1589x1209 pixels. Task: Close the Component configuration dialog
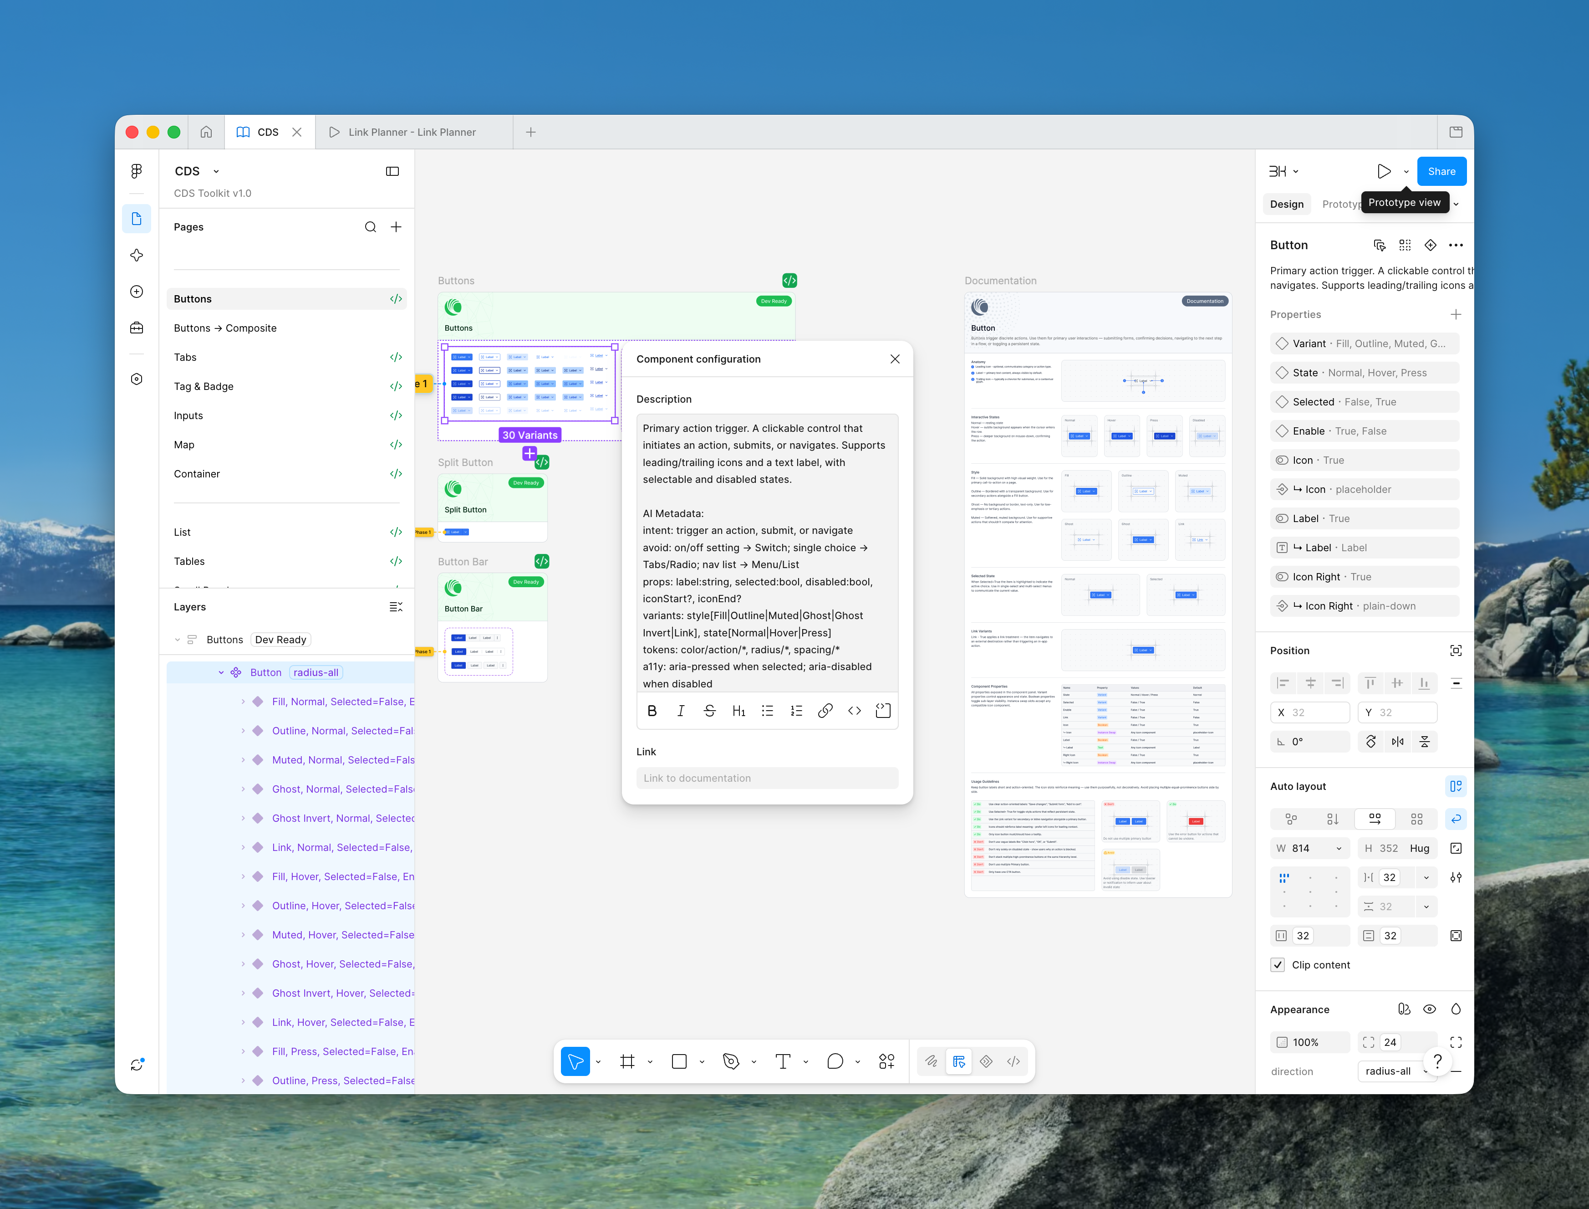(895, 359)
